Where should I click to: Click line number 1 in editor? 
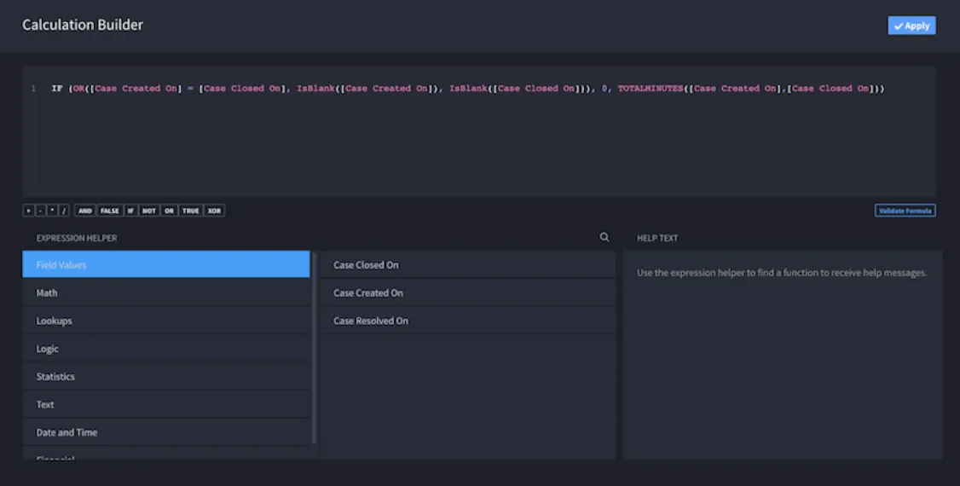pos(33,88)
